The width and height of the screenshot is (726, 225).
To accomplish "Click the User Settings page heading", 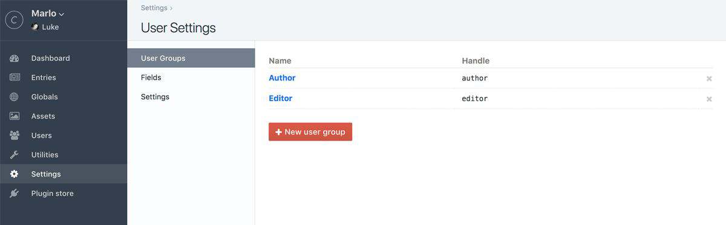I will [x=178, y=28].
